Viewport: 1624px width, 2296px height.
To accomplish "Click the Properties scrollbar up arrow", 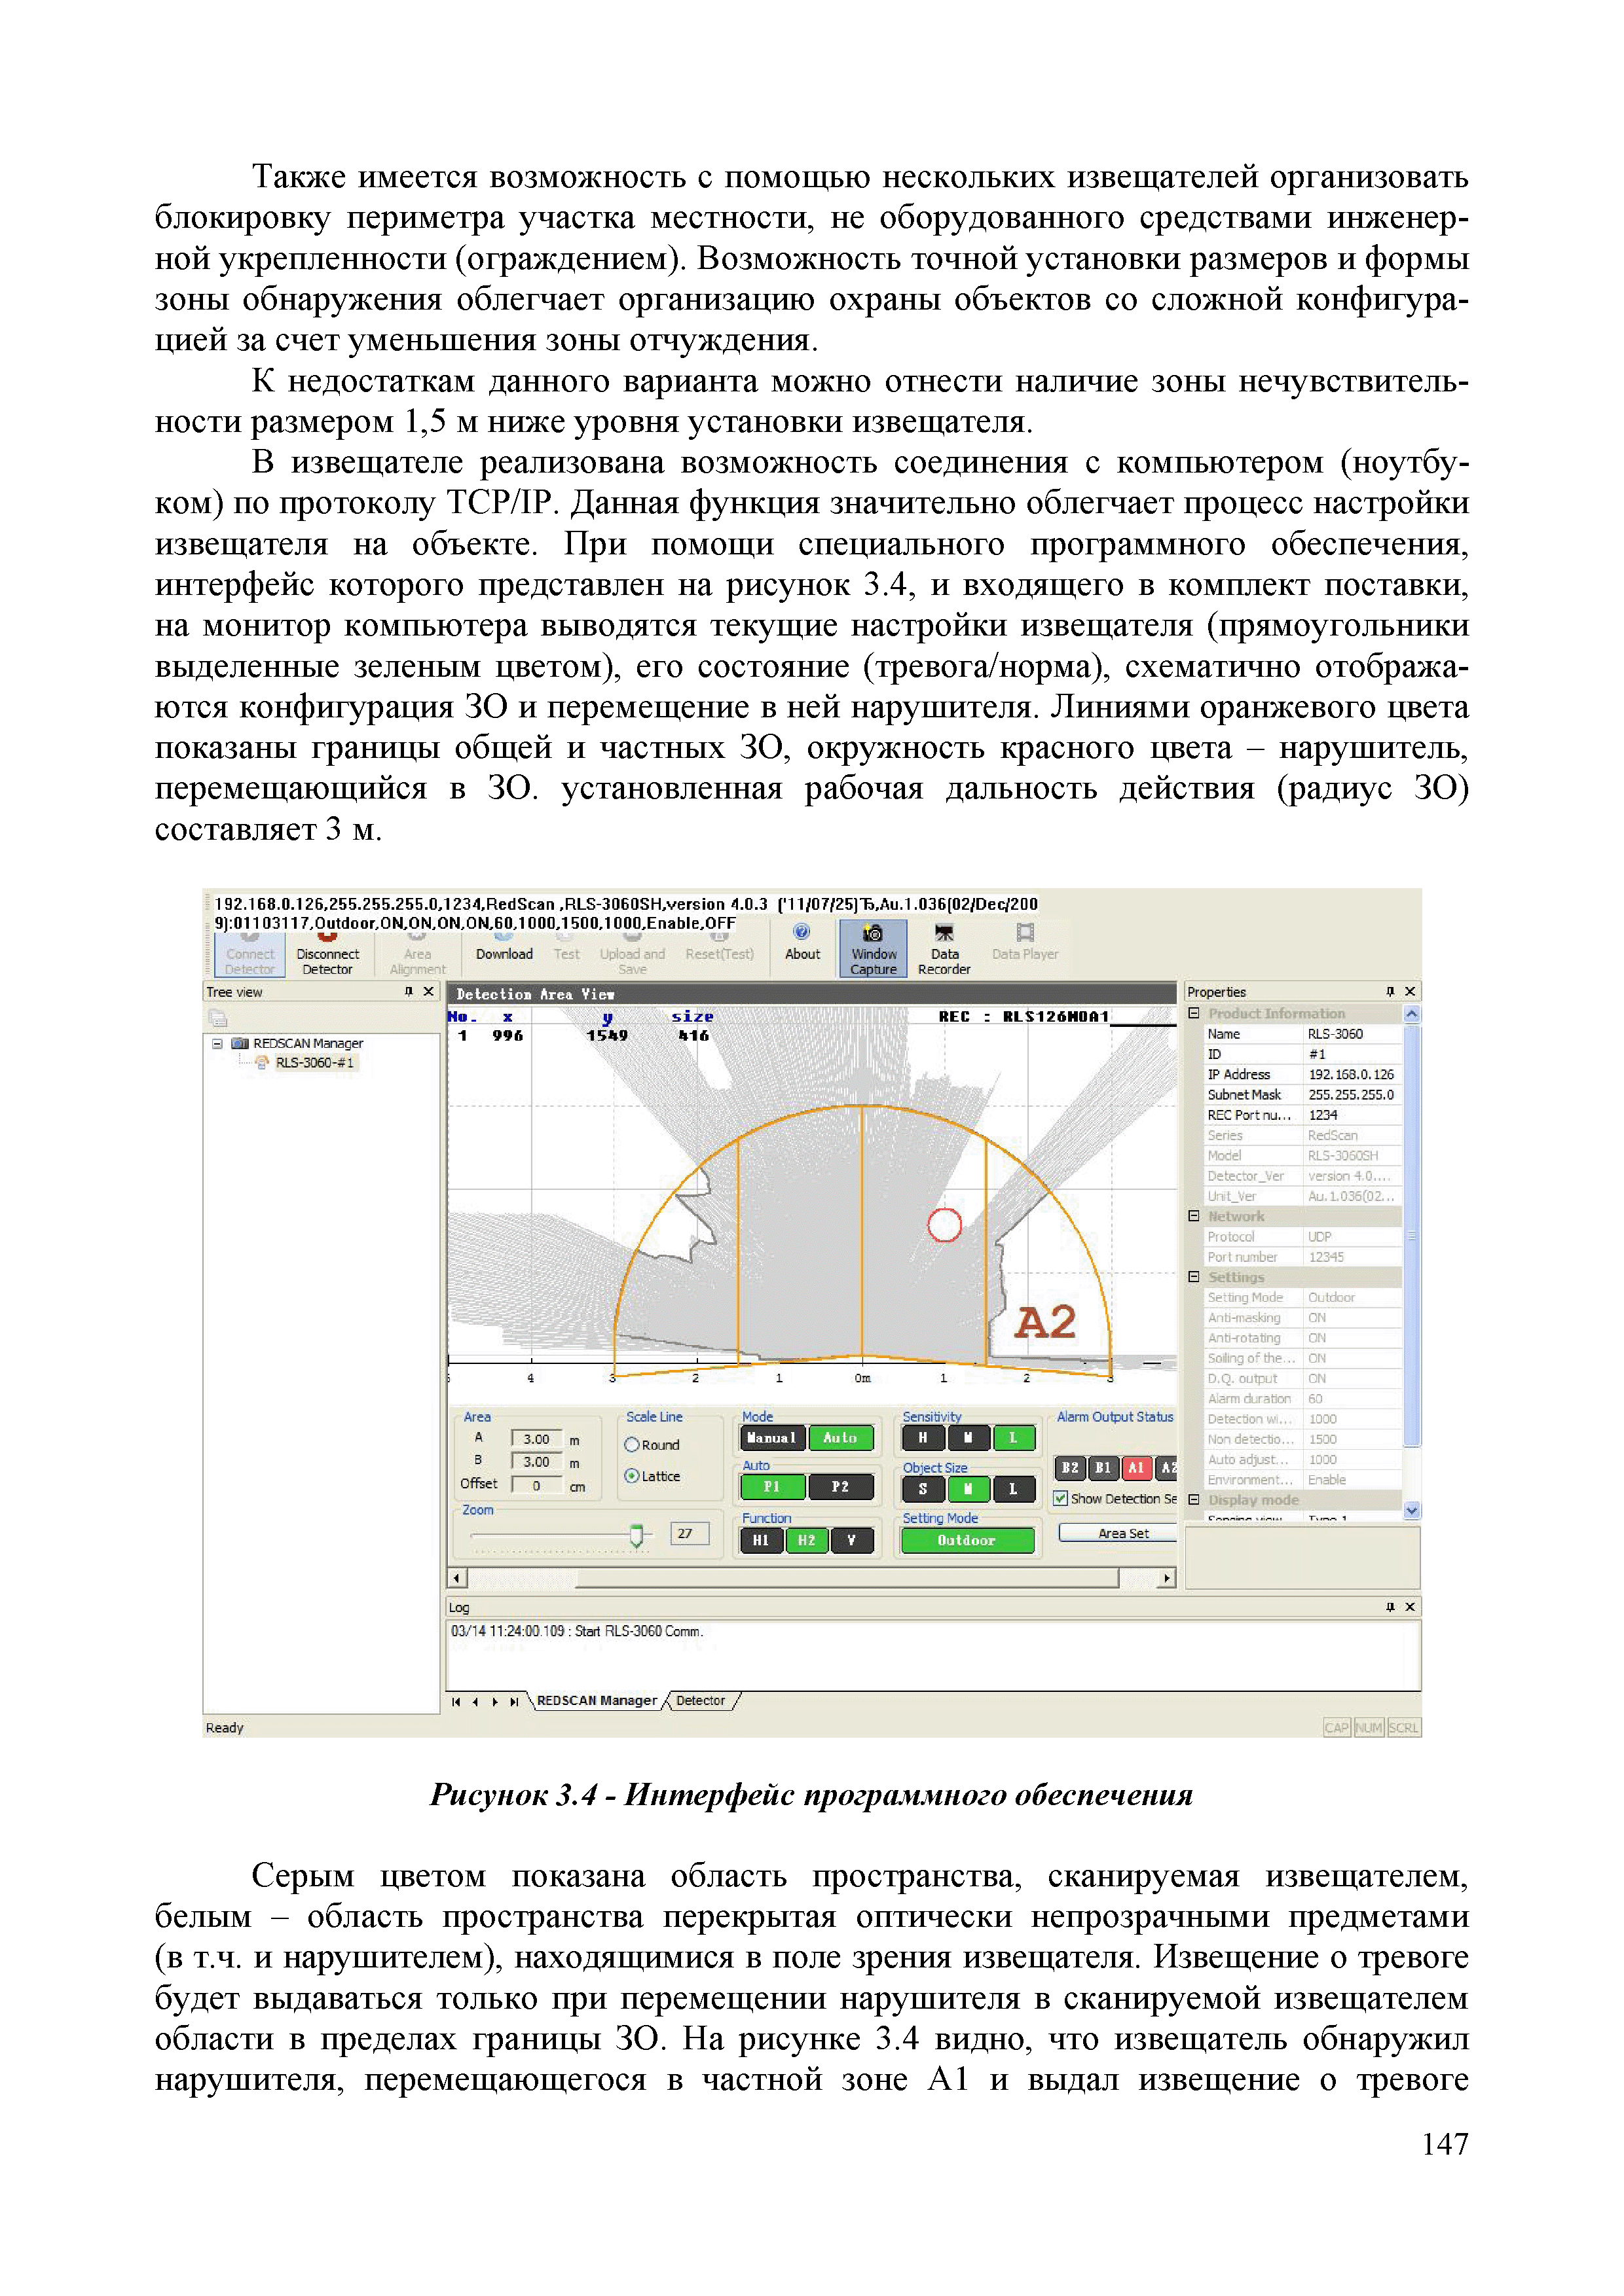I will pos(1412,1014).
